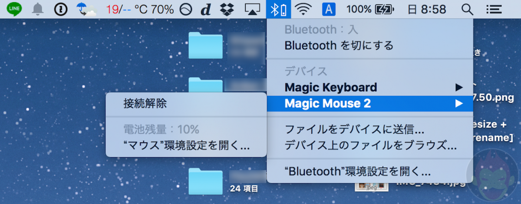The width and height of the screenshot is (521, 204).
Task: Click the clock showing 日 8:58
Action: tap(428, 9)
